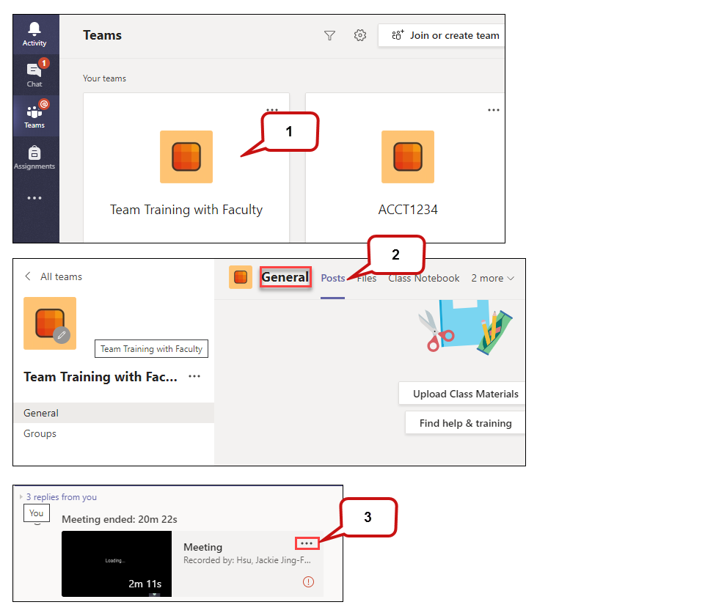This screenshot has height=613, width=727.
Task: Select General channel in channel list
Action: tap(114, 413)
